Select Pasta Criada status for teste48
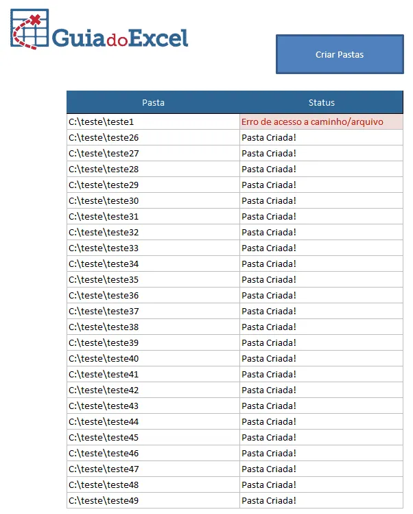The image size is (413, 514). coord(321,484)
